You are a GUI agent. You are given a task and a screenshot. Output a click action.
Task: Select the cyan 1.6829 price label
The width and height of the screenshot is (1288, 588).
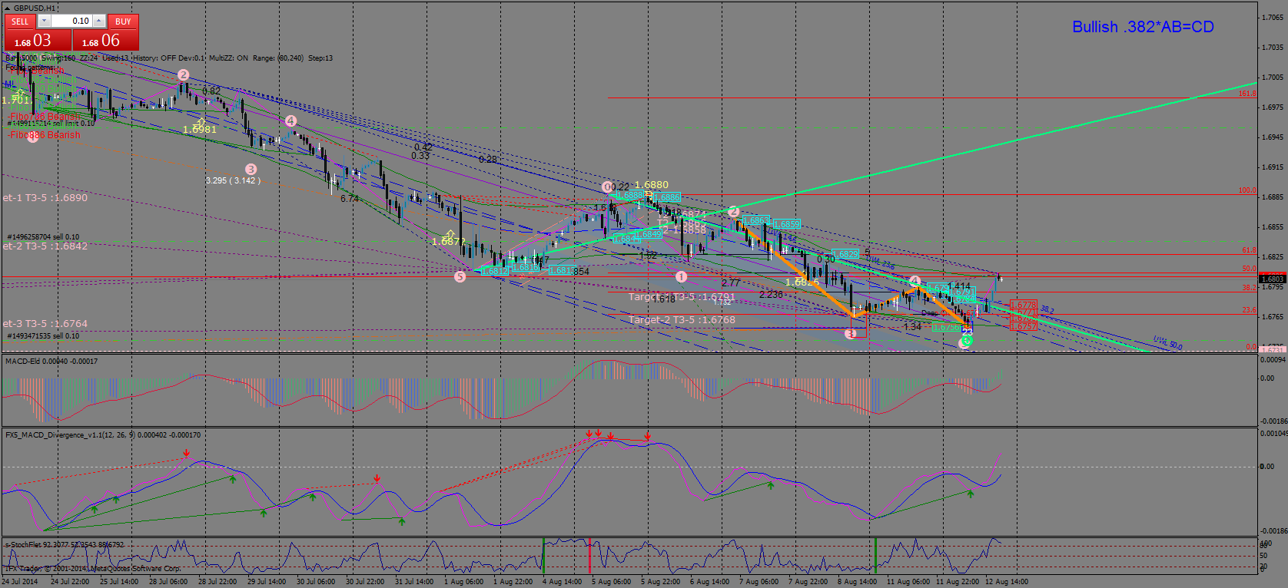pyautogui.click(x=845, y=254)
